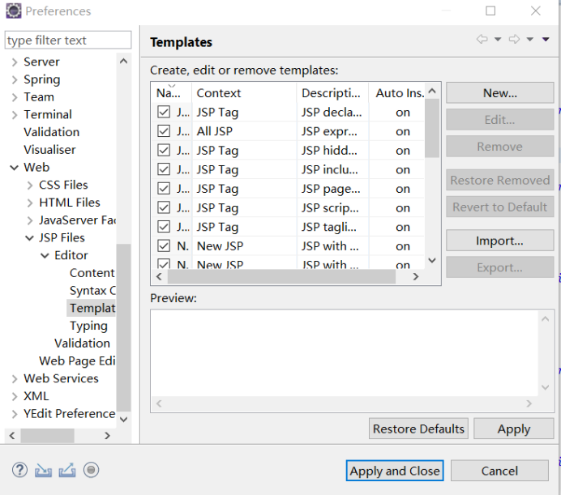Select Validation in the preferences tree
Viewport: 561px width, 495px height.
tap(51, 132)
